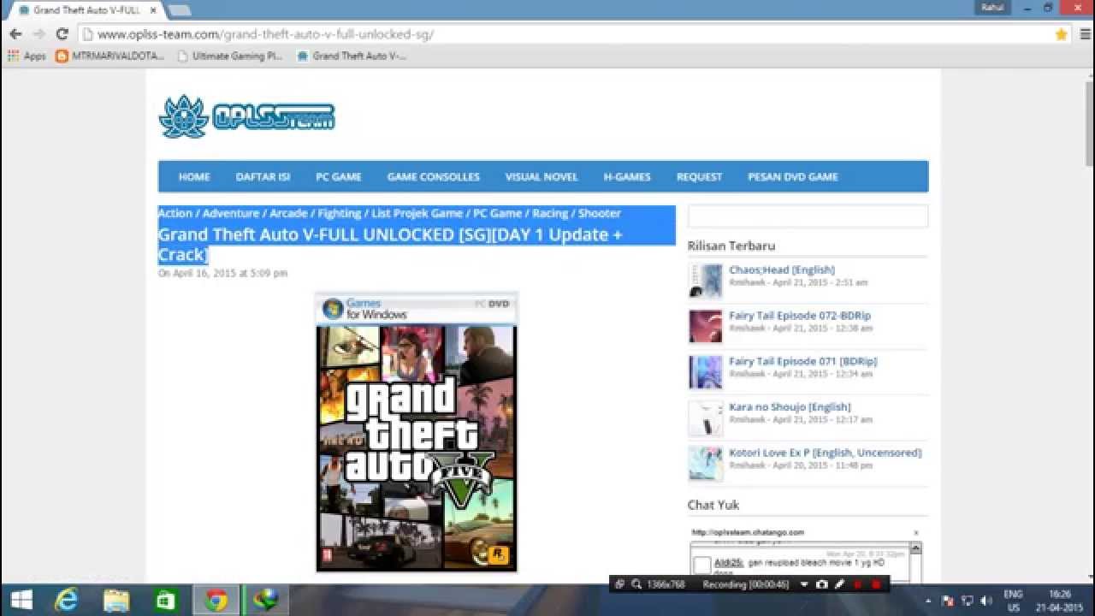The width and height of the screenshot is (1095, 616).
Task: Click the network tray icon
Action: click(x=968, y=601)
